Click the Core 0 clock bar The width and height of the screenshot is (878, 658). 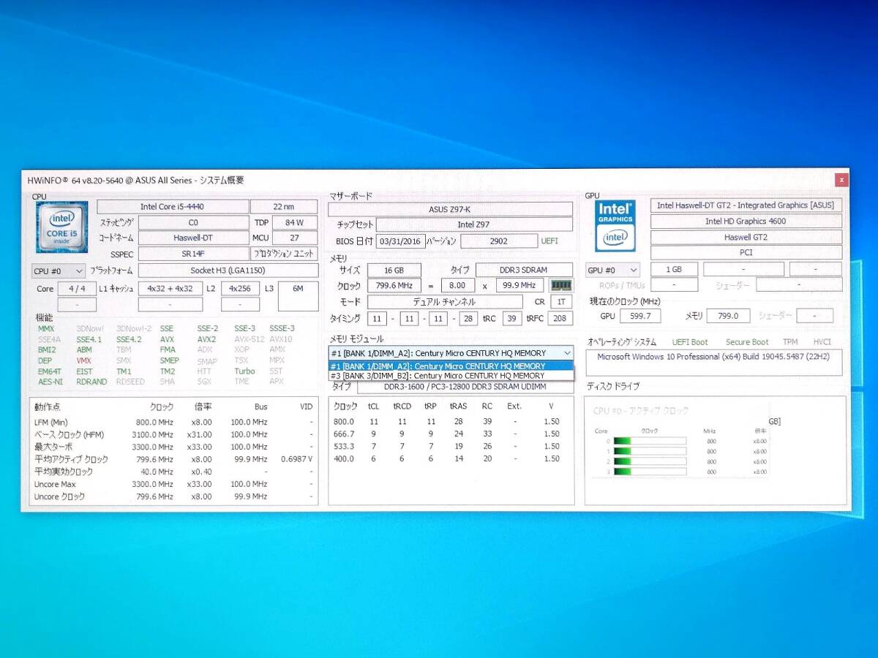pos(650,441)
